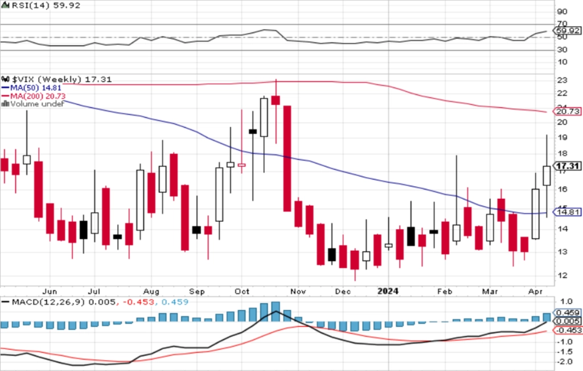Select the 17.31 last price tag
This screenshot has height=371, width=583.
point(568,166)
